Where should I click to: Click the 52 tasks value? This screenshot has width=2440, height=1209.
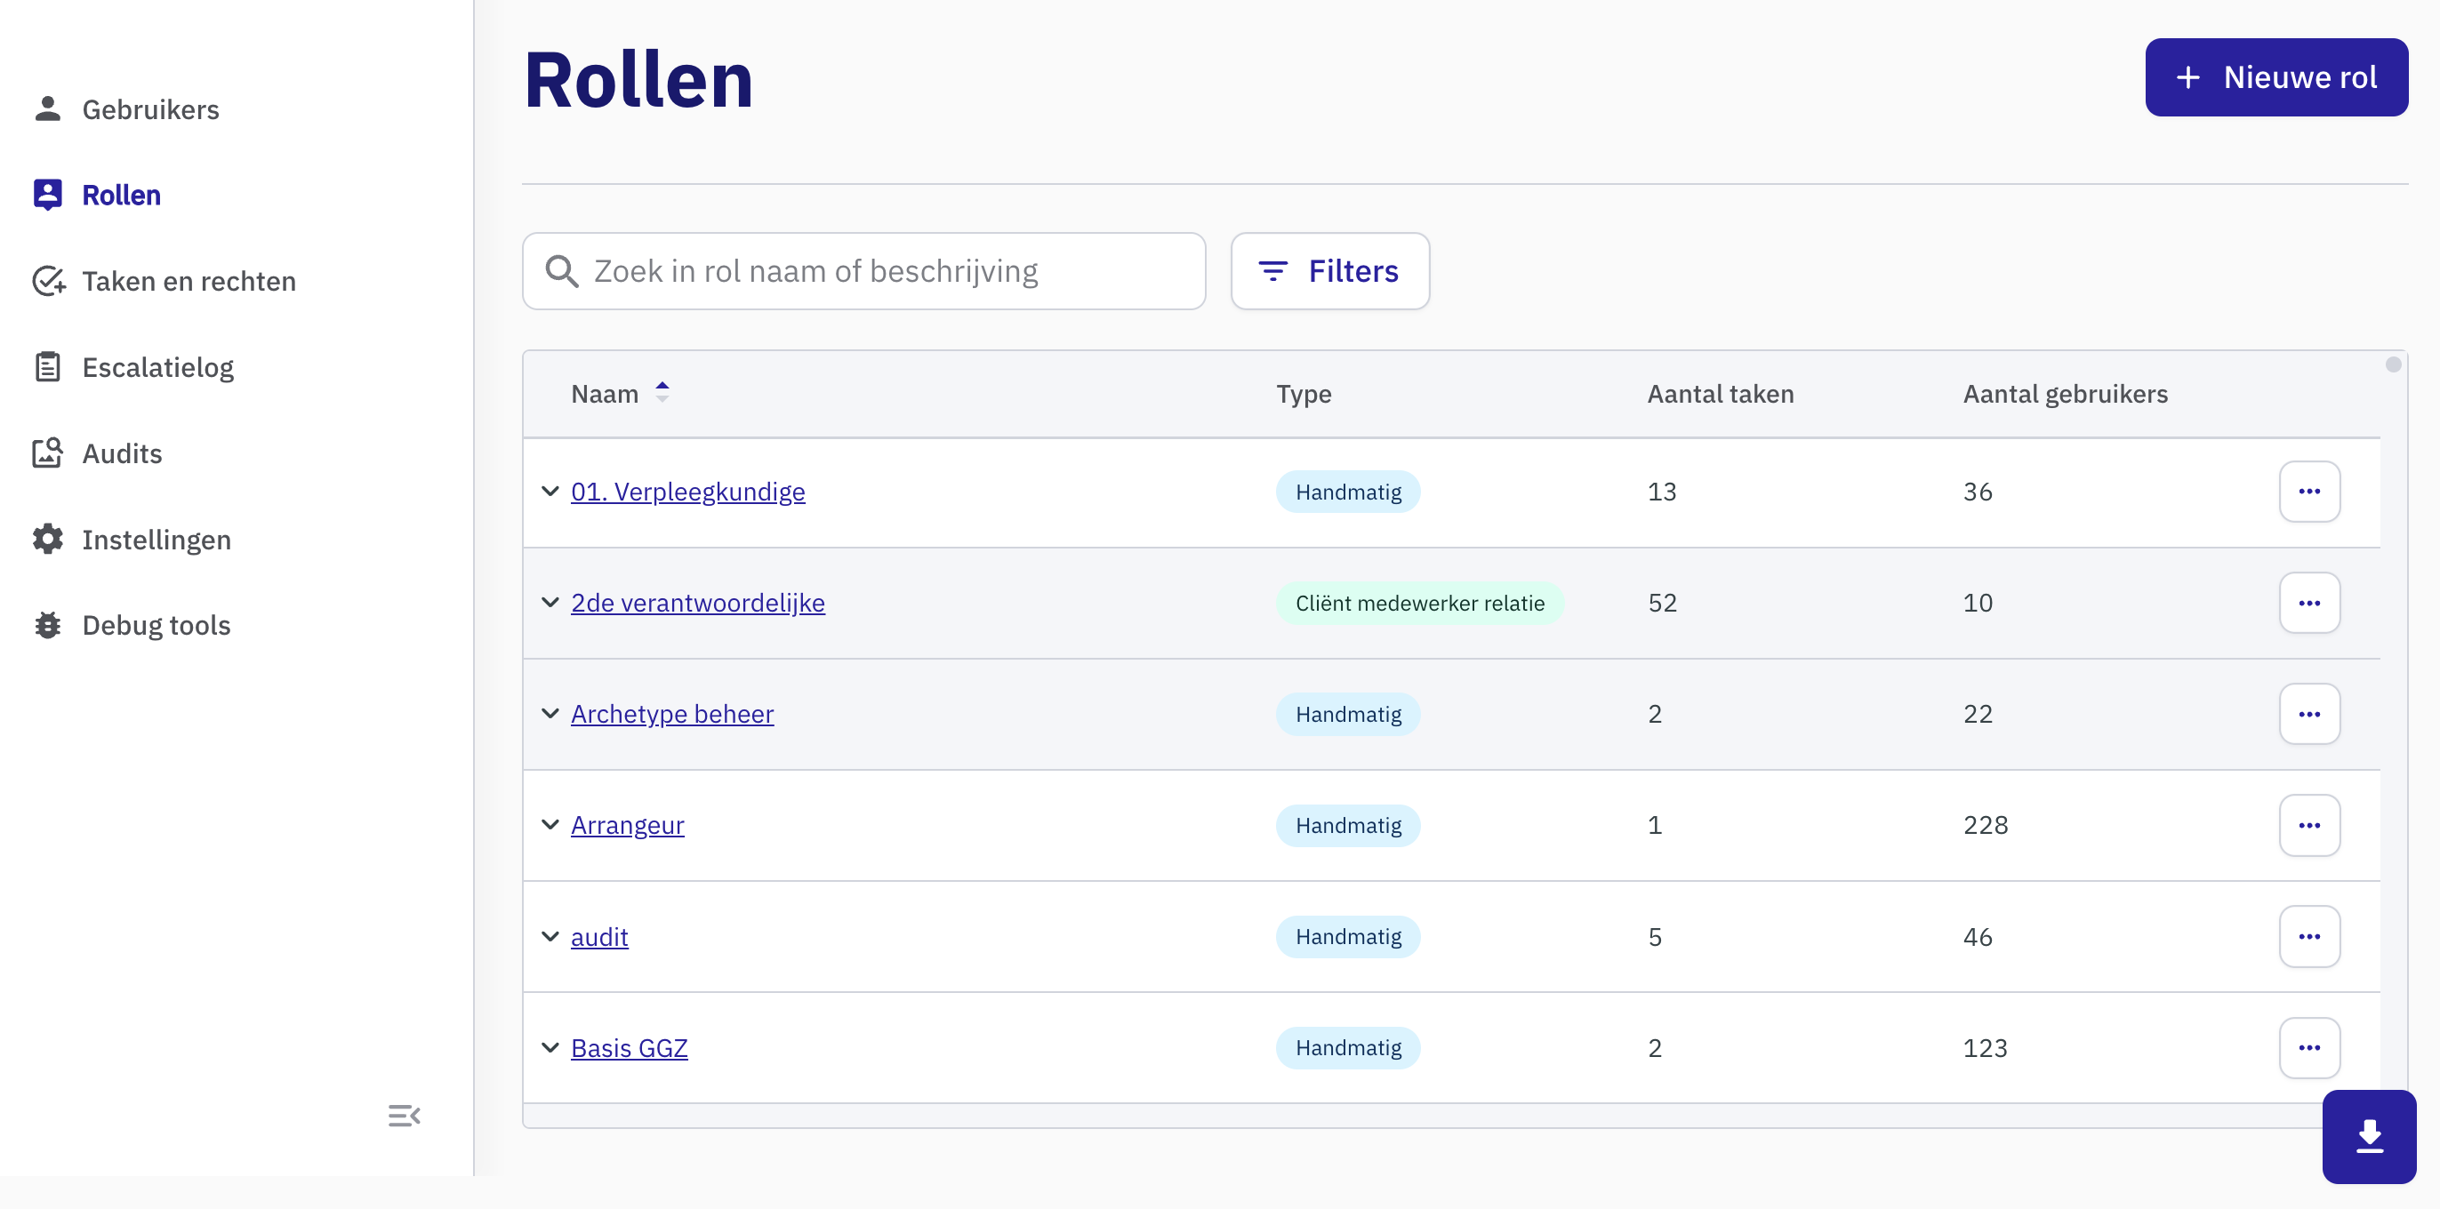(x=1662, y=603)
